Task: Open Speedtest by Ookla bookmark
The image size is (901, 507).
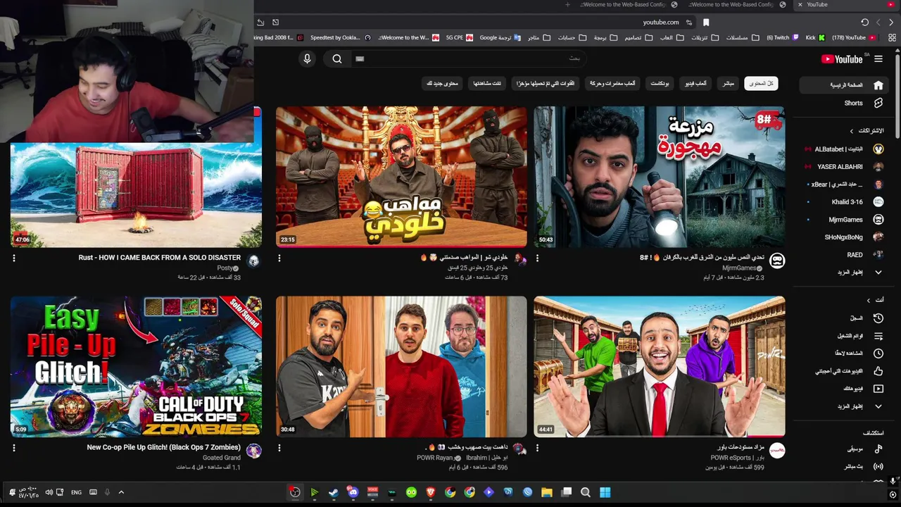Action: tap(341, 38)
